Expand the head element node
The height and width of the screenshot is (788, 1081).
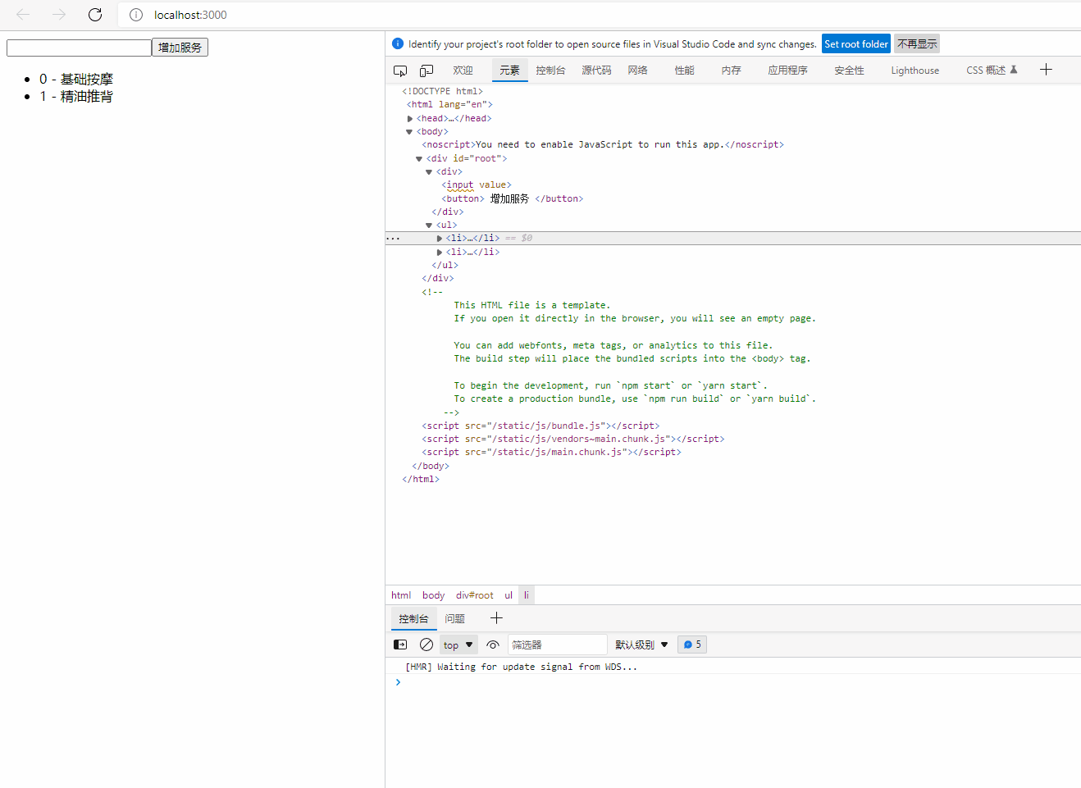(x=410, y=119)
